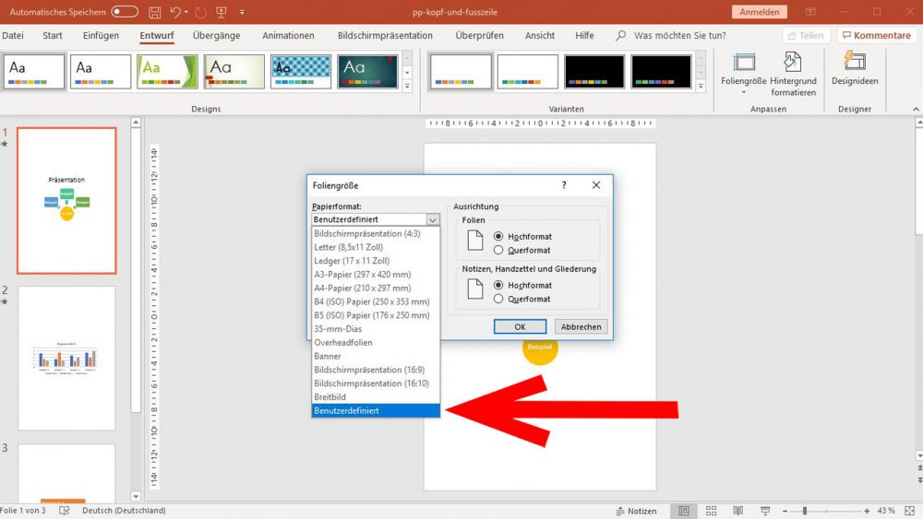The width and height of the screenshot is (923, 519).
Task: Open the Ansicht tab
Action: coord(540,35)
